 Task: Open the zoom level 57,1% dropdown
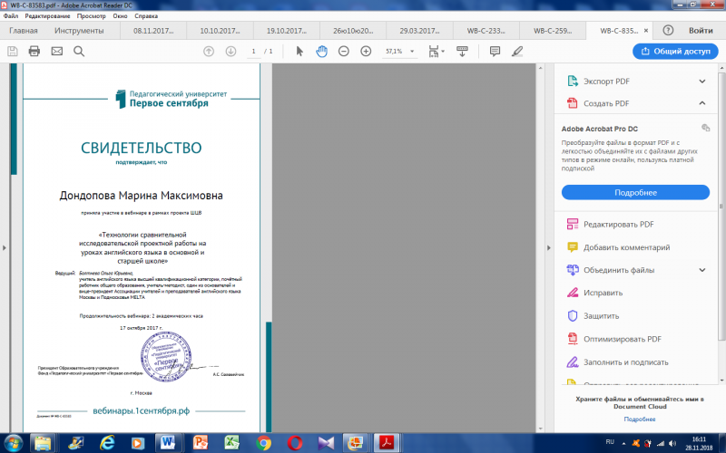coord(412,52)
